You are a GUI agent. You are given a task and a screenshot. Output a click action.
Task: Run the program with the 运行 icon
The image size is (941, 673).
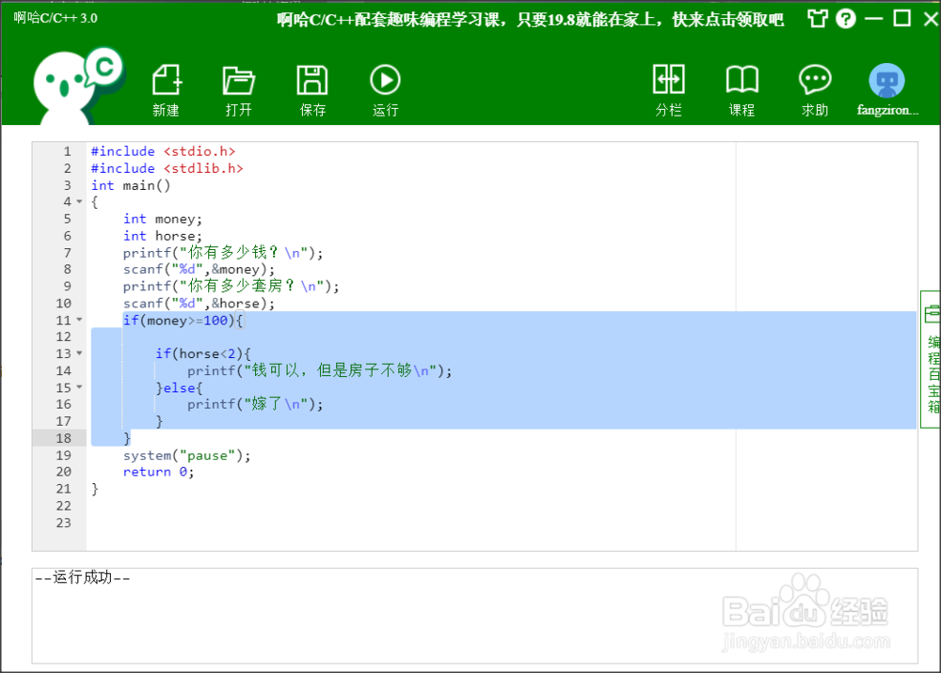[x=385, y=80]
